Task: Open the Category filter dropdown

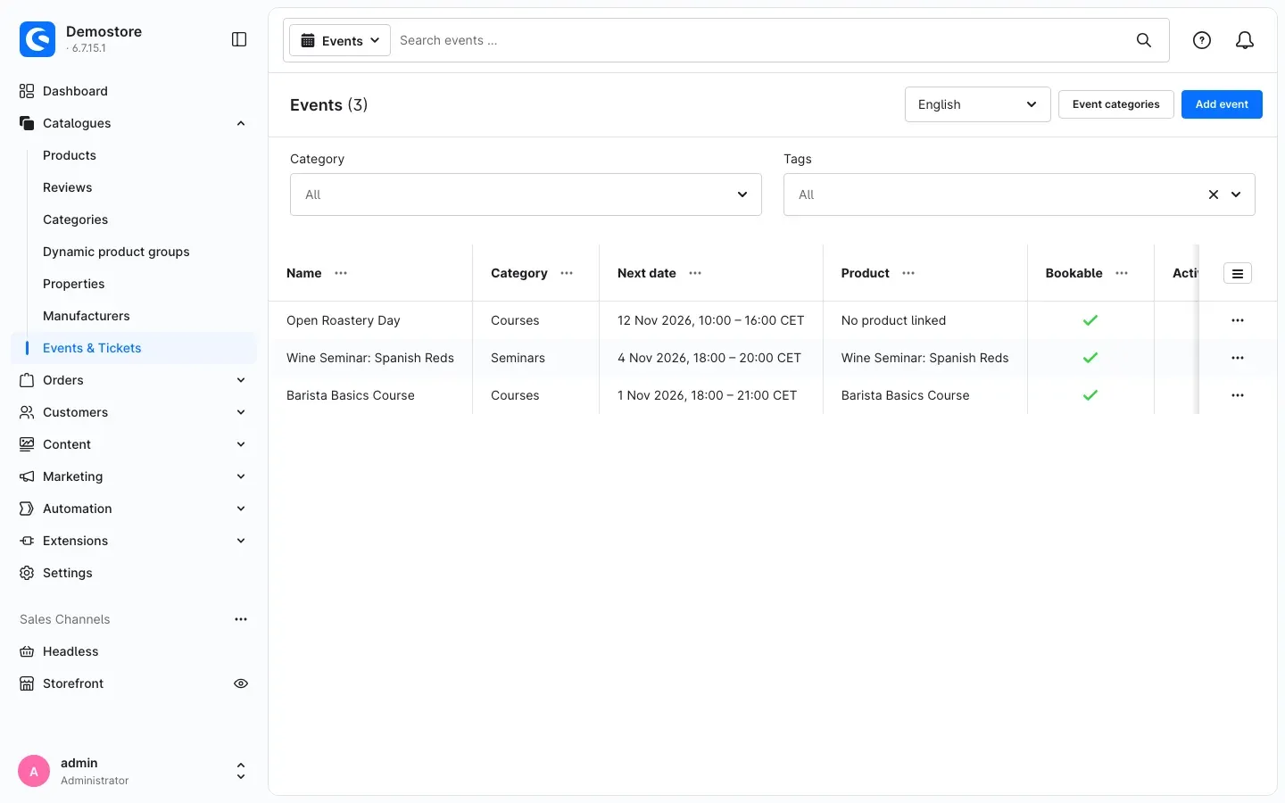Action: (526, 195)
